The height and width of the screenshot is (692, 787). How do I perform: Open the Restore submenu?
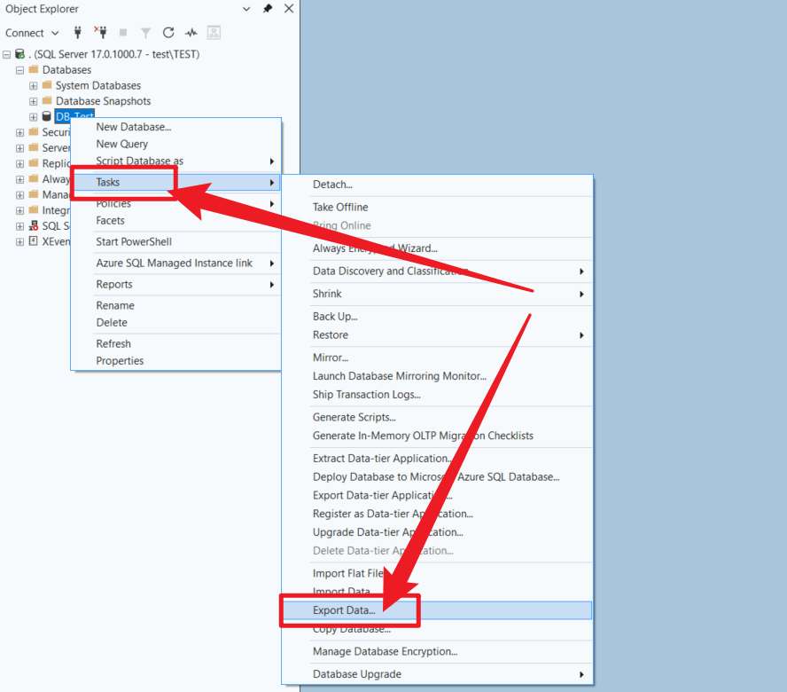click(437, 335)
